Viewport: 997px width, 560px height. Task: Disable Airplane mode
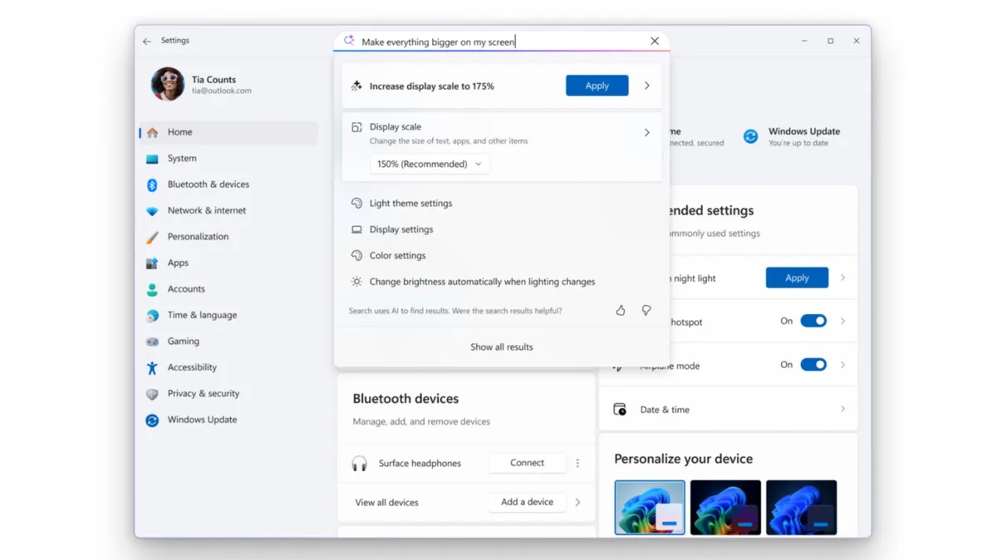[814, 364]
